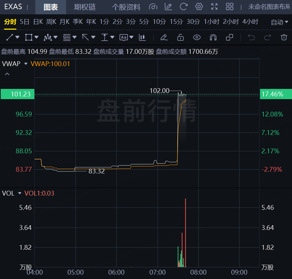Click the refresh chart icon

click(184, 7)
